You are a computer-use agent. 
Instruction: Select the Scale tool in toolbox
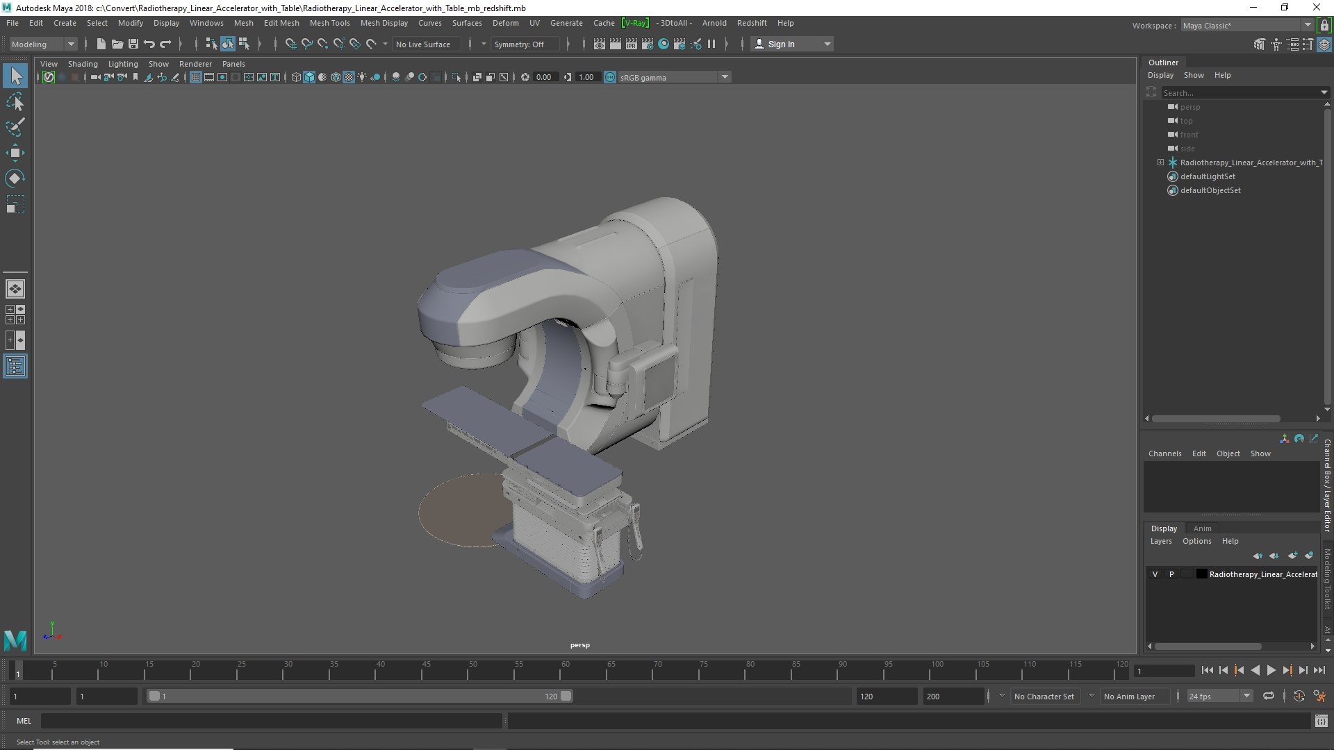15,204
